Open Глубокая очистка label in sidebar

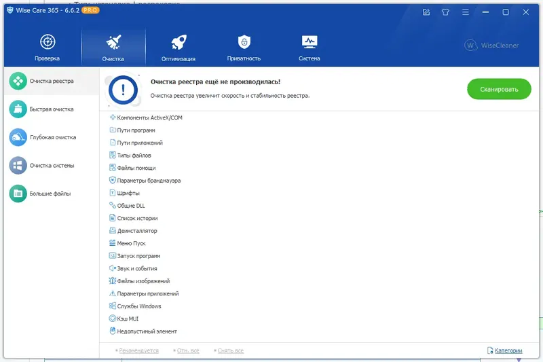53,137
